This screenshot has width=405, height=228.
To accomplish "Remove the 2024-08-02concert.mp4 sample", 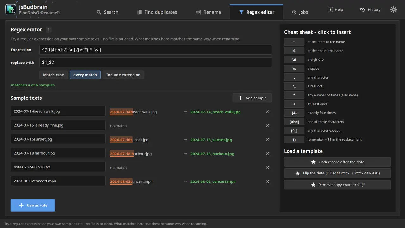I will coord(267,181).
